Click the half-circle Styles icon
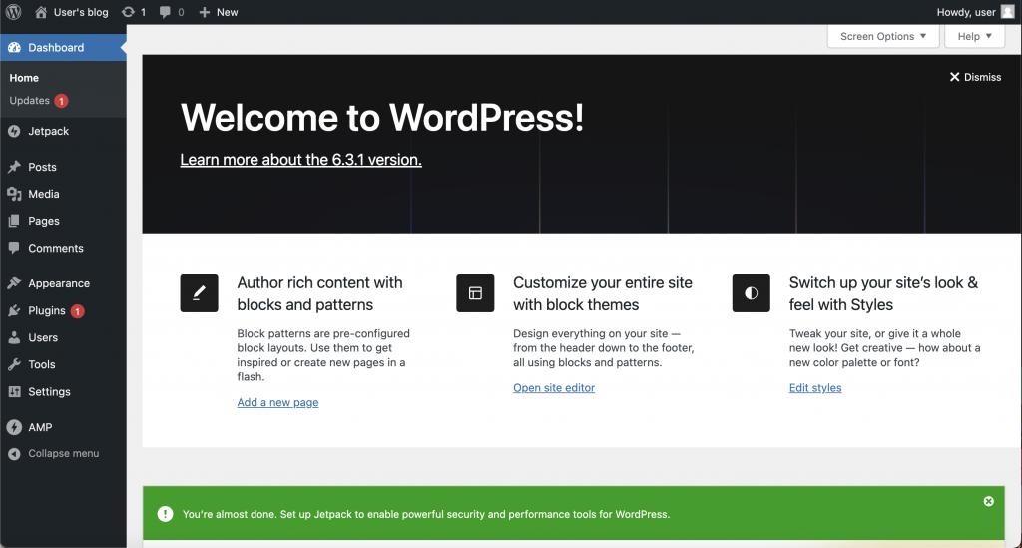This screenshot has height=548, width=1022. [x=751, y=293]
